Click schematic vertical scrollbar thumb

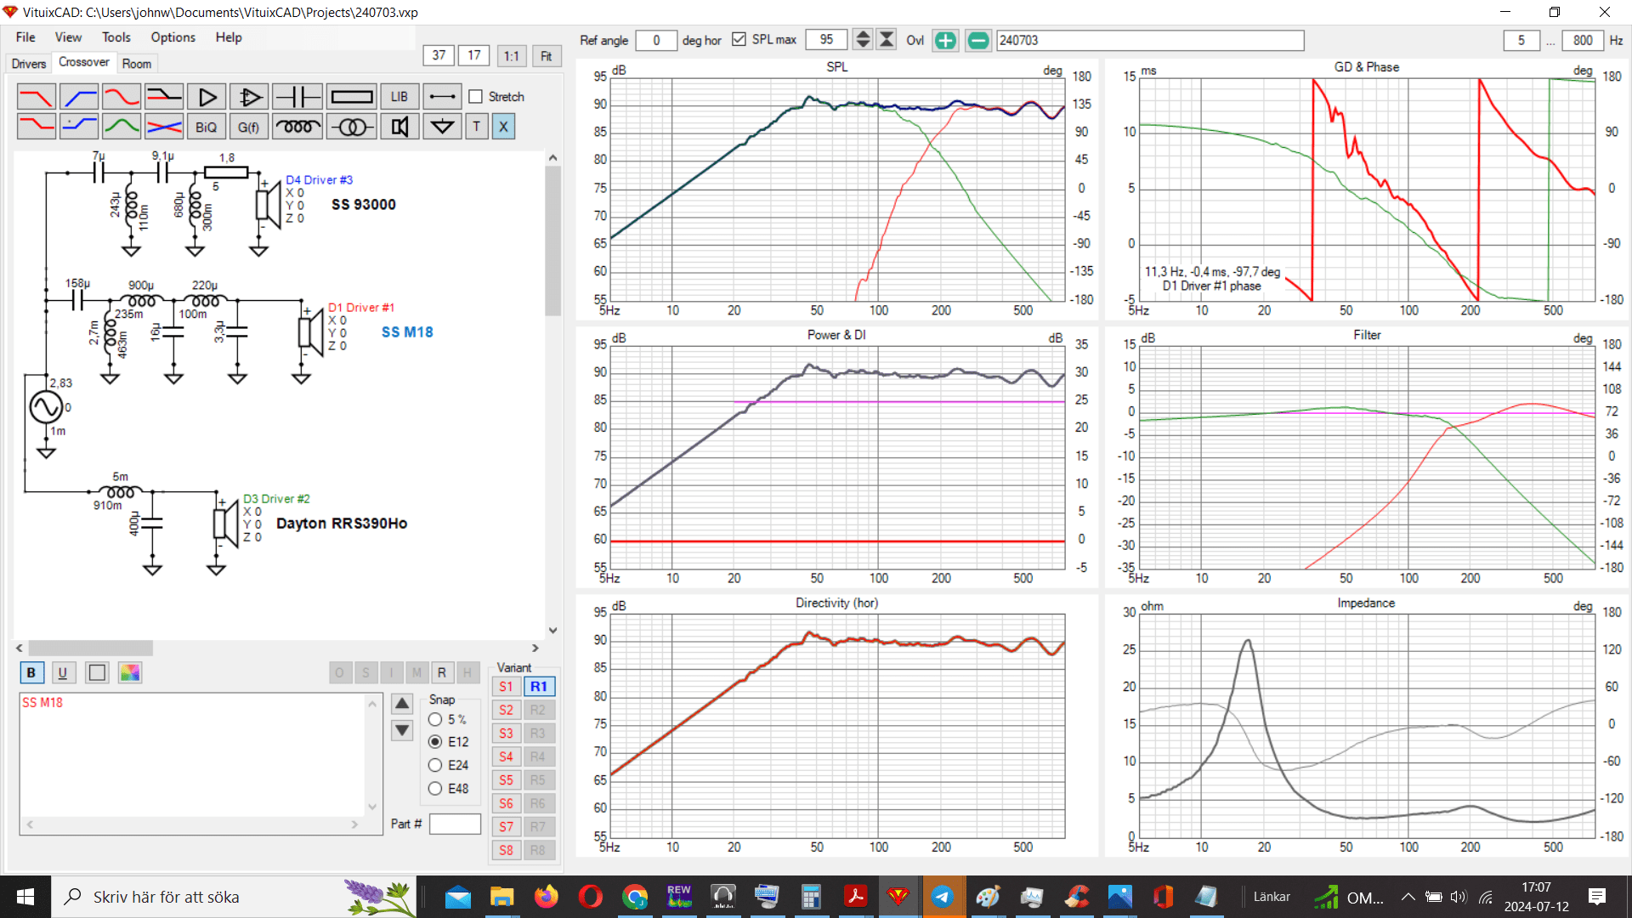point(552,241)
